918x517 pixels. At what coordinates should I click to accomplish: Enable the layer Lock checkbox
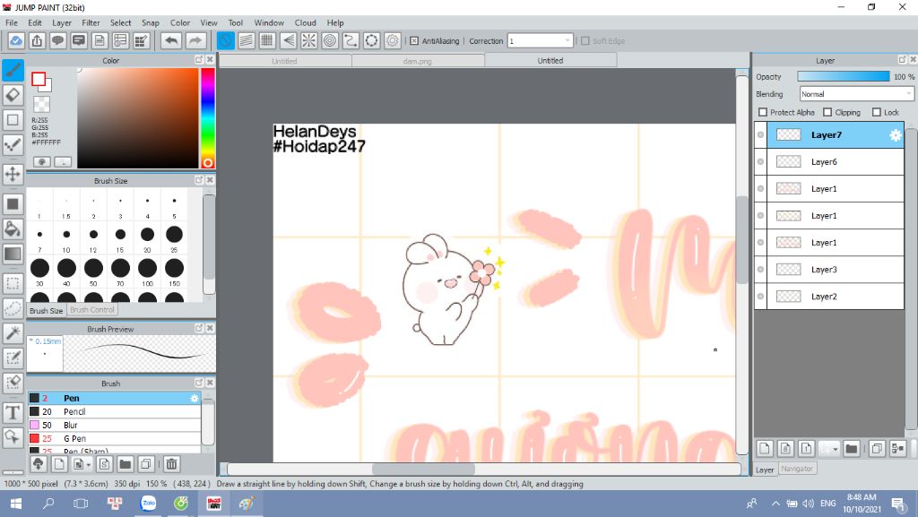pyautogui.click(x=877, y=112)
